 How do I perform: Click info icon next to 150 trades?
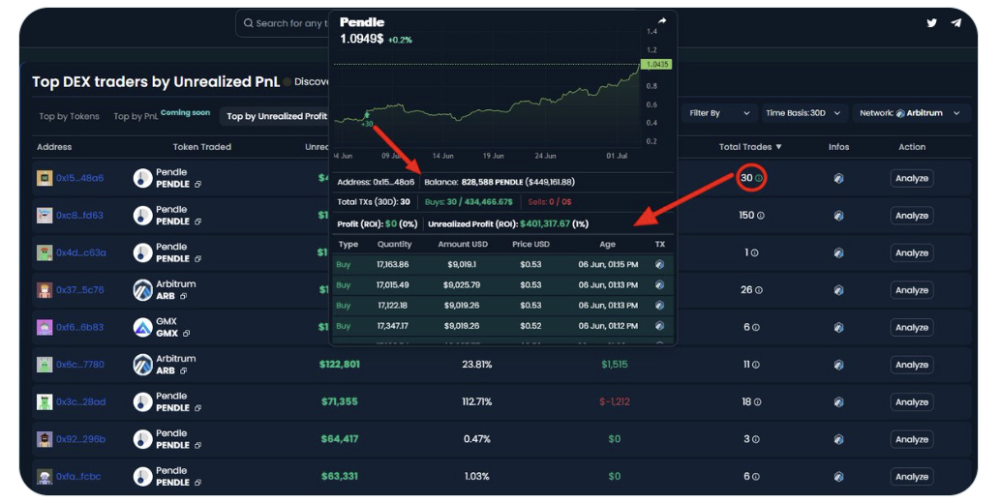point(760,216)
